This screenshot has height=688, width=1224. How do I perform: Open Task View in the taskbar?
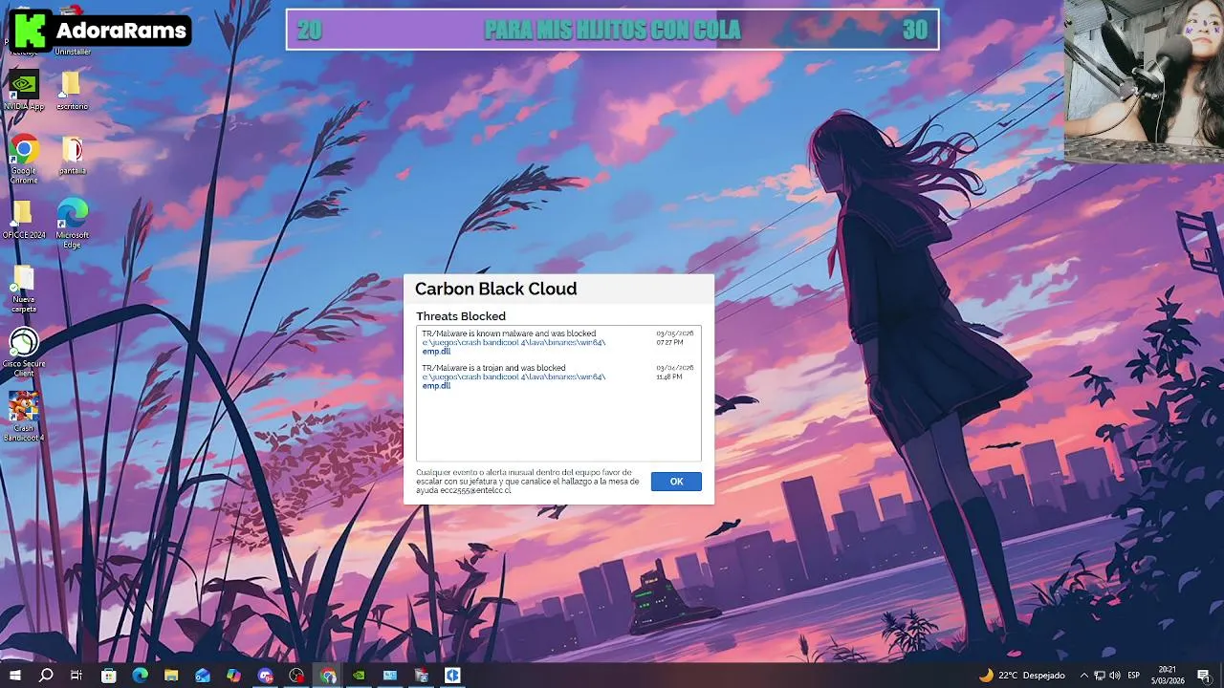[77, 675]
